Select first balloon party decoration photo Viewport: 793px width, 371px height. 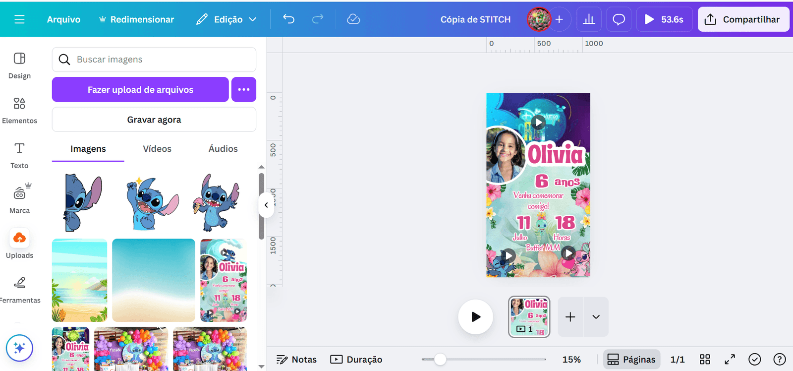click(131, 349)
